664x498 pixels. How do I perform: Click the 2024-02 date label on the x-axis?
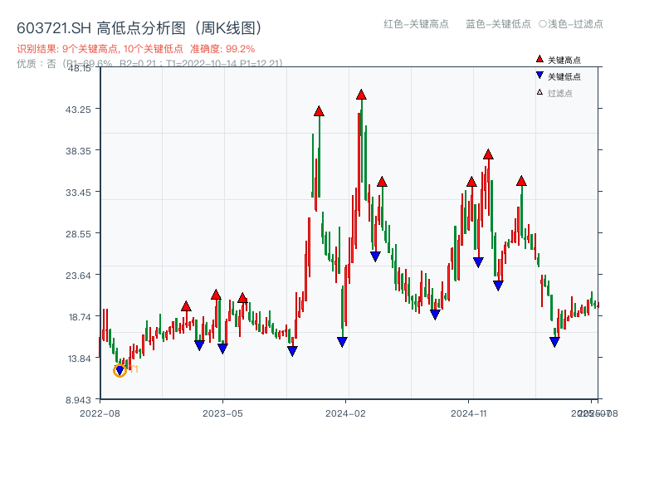pos(344,413)
